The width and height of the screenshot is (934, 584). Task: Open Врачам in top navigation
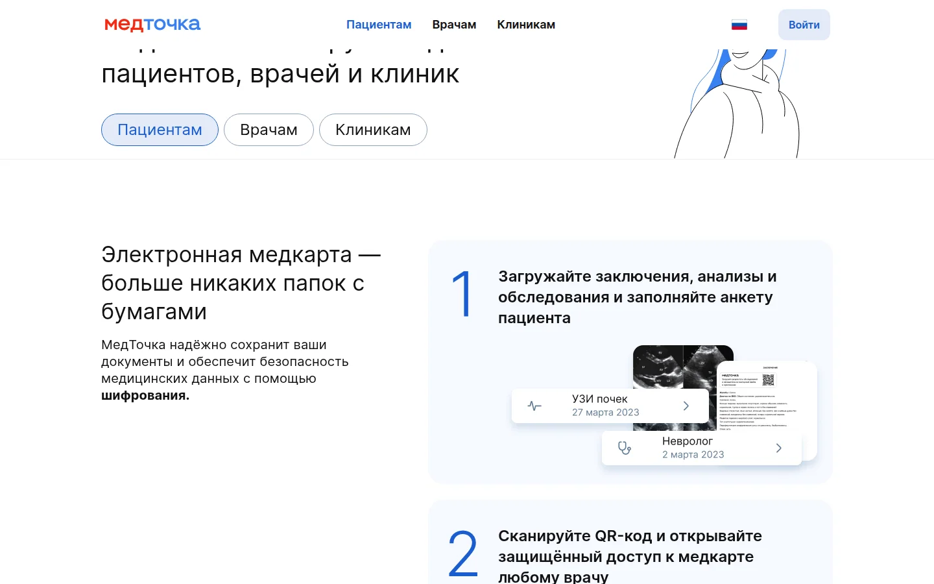pos(454,25)
